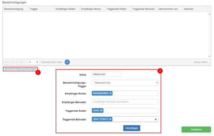Go to previous page in pager
The height and width of the screenshot is (136, 214).
(x=12, y=62)
